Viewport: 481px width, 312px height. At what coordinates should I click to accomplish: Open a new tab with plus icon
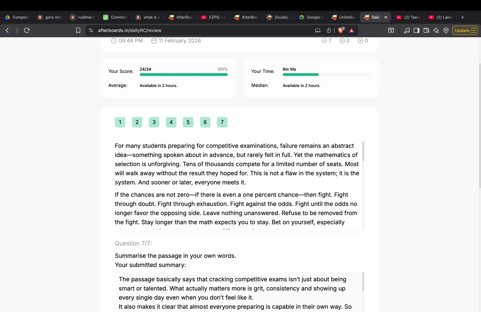click(x=463, y=17)
